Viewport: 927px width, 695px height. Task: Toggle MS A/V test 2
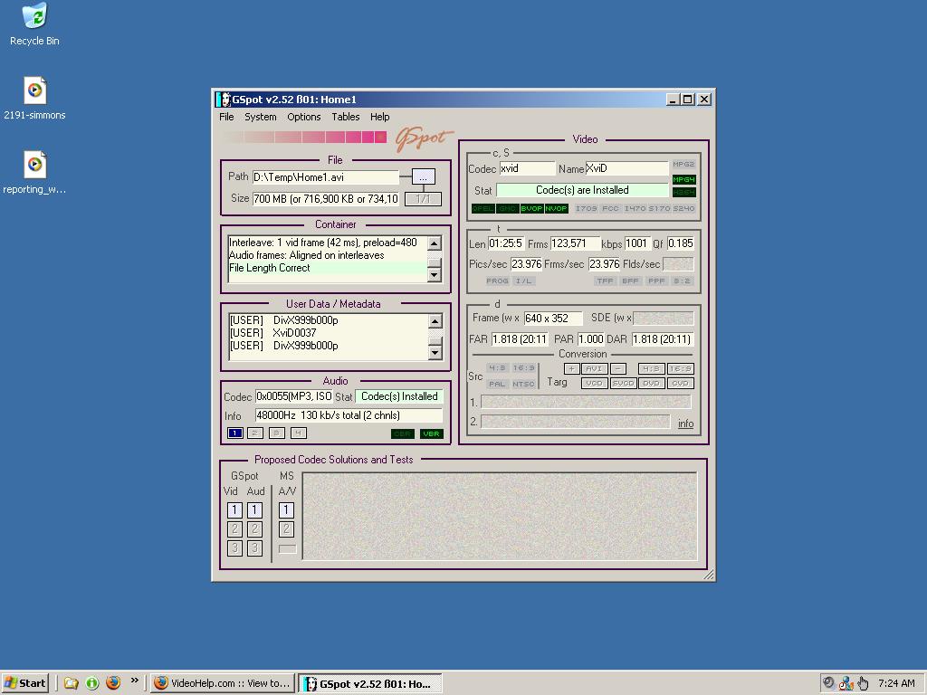(x=286, y=528)
